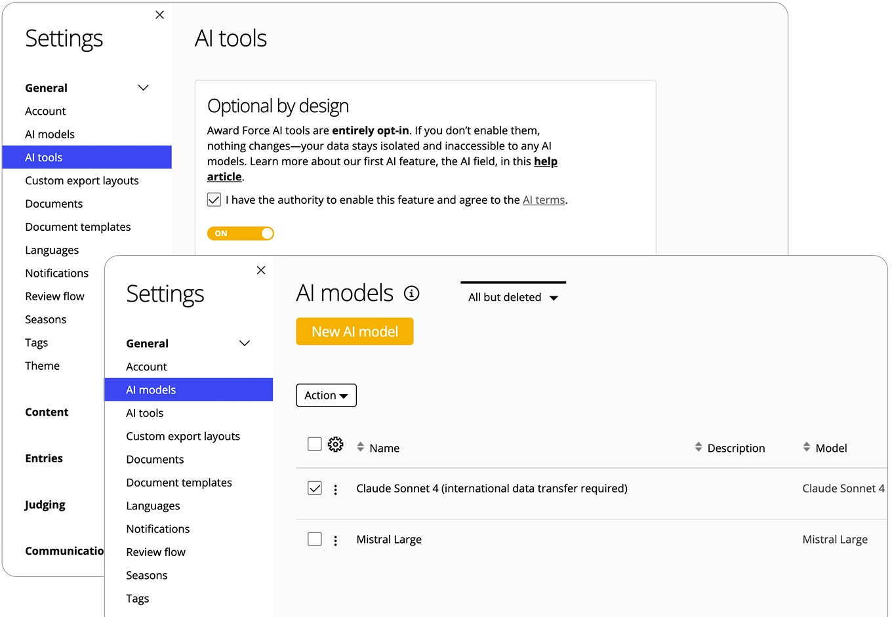Collapse the General section in the Settings sidebar

pyautogui.click(x=244, y=343)
